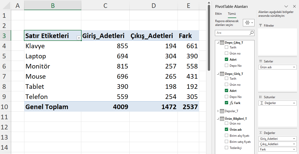Screen dimensions: 299x154
Task: Switch to the Etkin tab
Action: point(218,14)
